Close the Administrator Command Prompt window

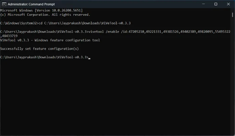(x=228, y=4)
